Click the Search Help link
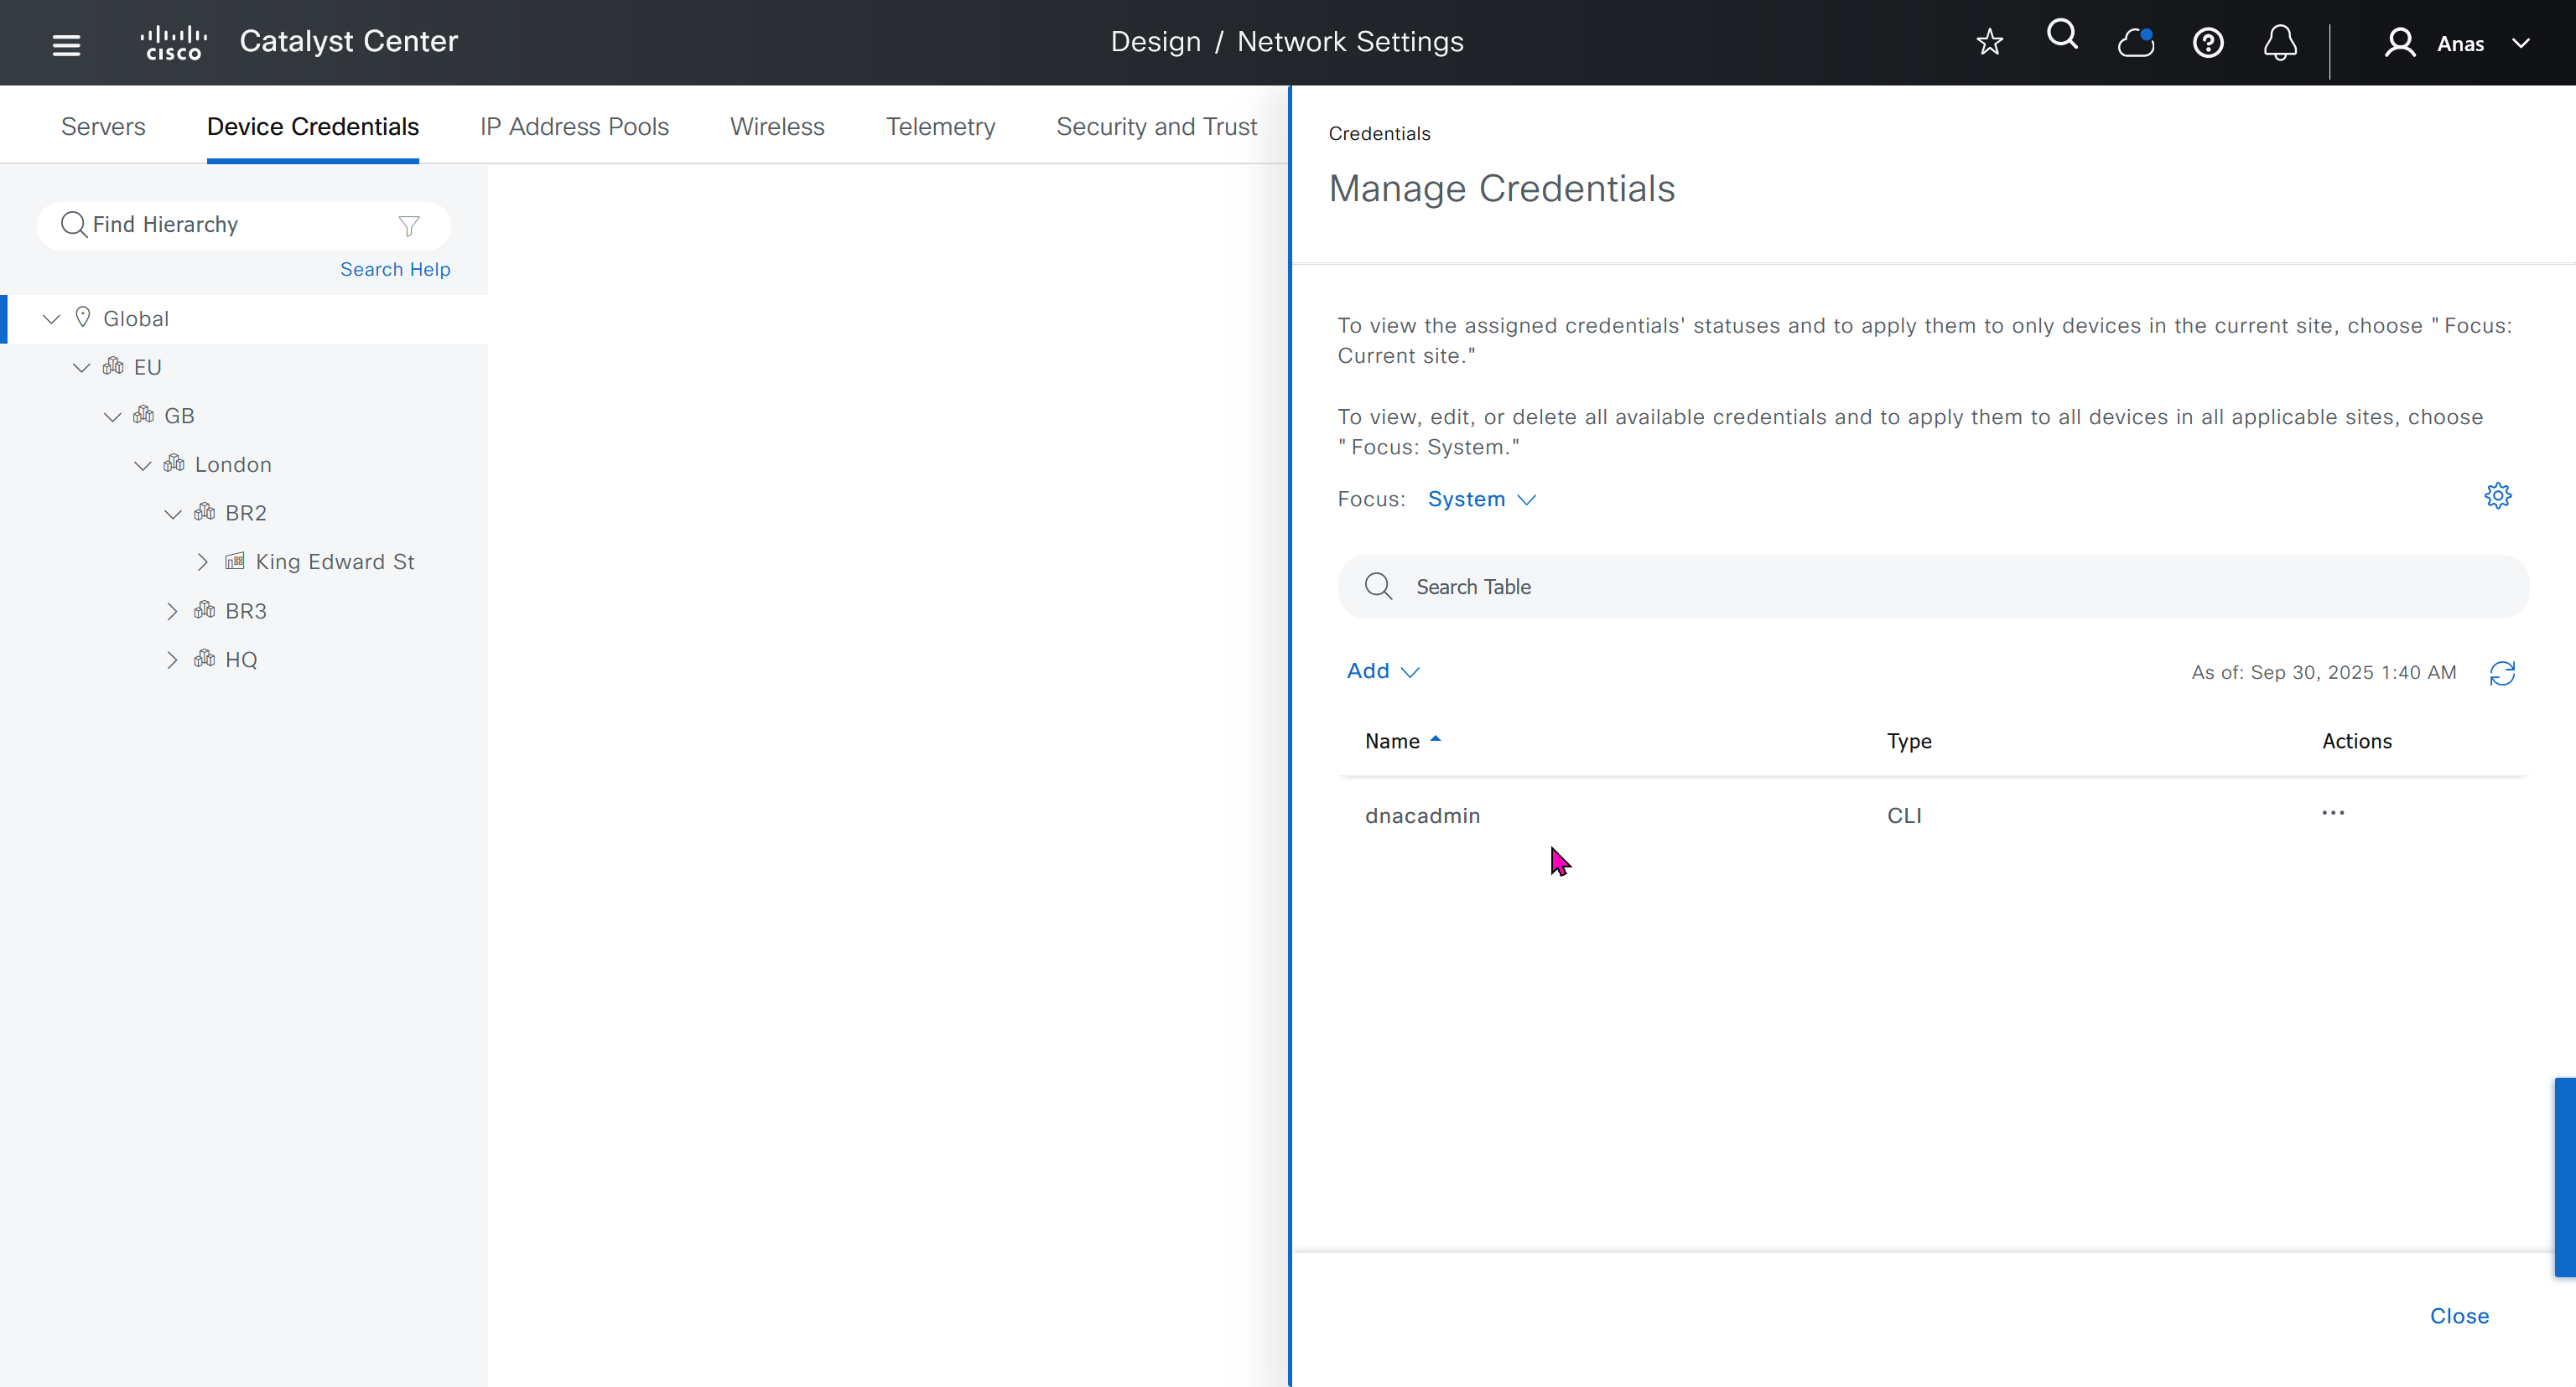2576x1387 pixels. tap(395, 269)
